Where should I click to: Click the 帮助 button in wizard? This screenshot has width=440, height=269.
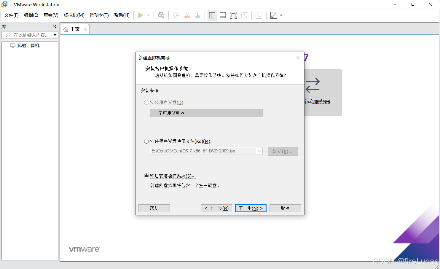(x=154, y=208)
